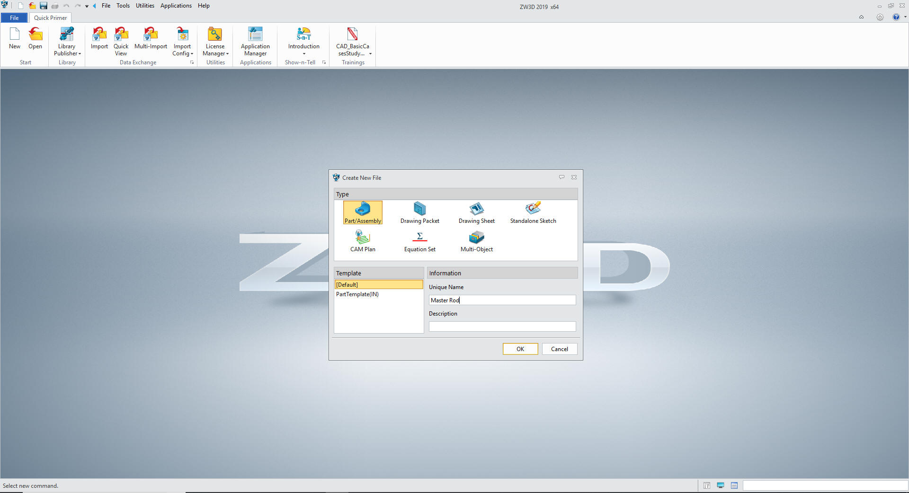
Task: Choose the Equation Set type
Action: pos(419,241)
